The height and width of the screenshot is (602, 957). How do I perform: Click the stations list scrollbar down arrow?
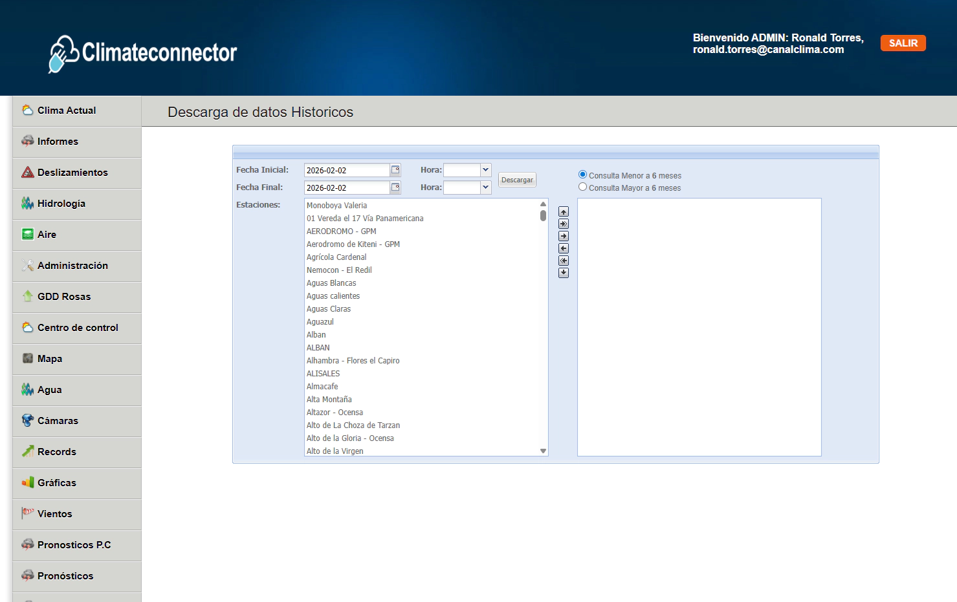tap(543, 451)
